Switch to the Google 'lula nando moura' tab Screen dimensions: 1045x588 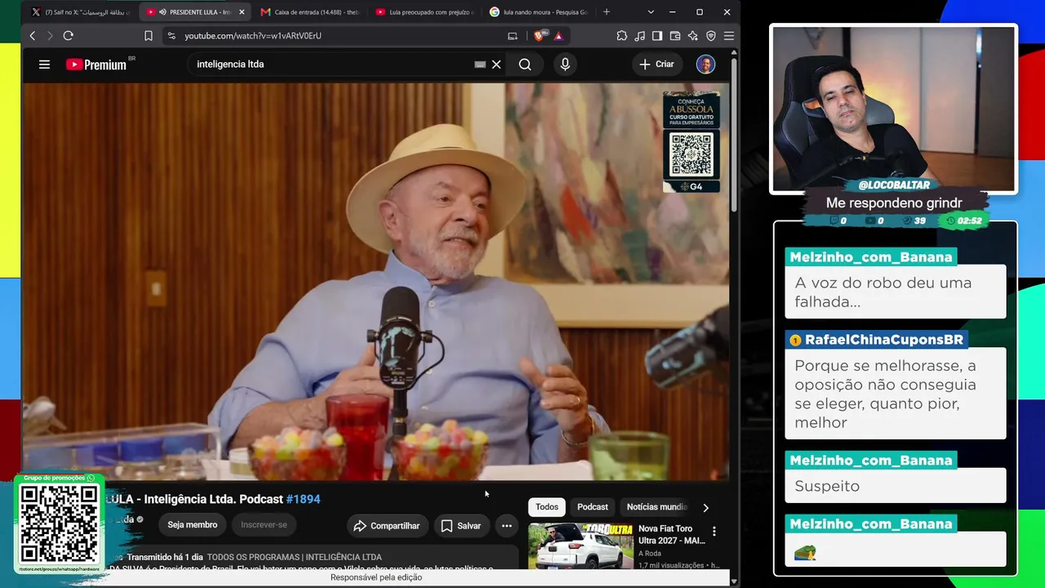tap(539, 12)
